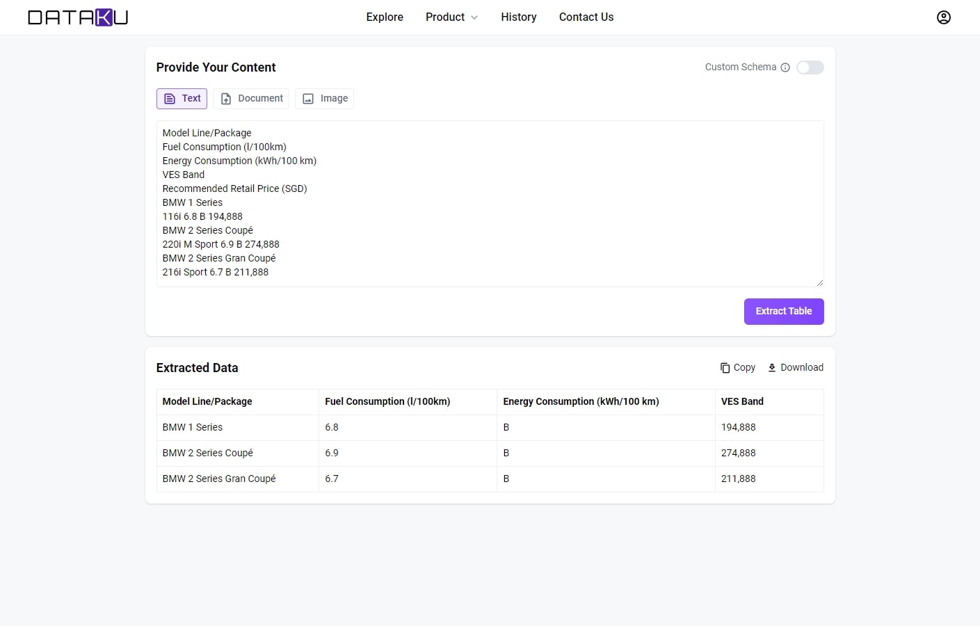The height and width of the screenshot is (626, 980).
Task: Click the Copy icon in Extracted Data
Action: point(725,368)
